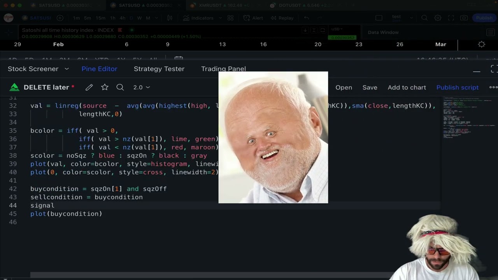Expand the Stock Screener dropdown chevron
The width and height of the screenshot is (498, 280).
67,69
